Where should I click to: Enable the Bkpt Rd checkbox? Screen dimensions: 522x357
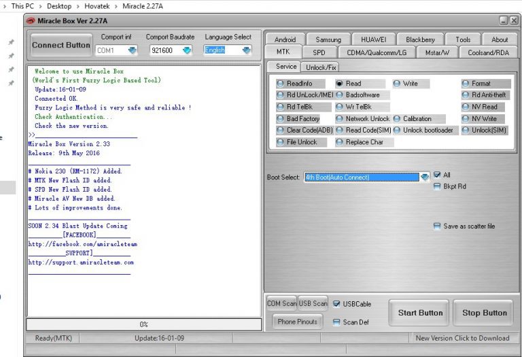point(437,186)
